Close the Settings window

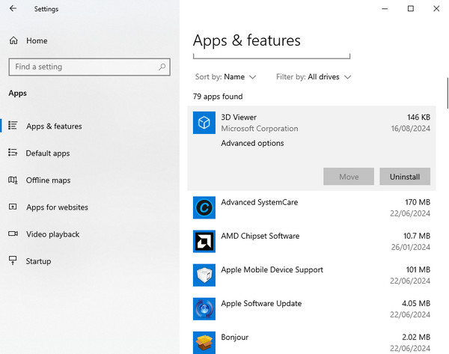(x=436, y=8)
